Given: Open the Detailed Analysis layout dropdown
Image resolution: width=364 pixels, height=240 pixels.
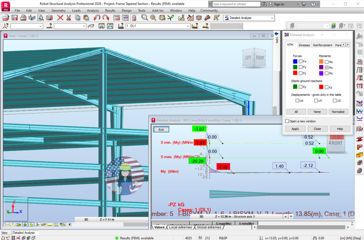Looking at the screenshot, I should 272,18.
